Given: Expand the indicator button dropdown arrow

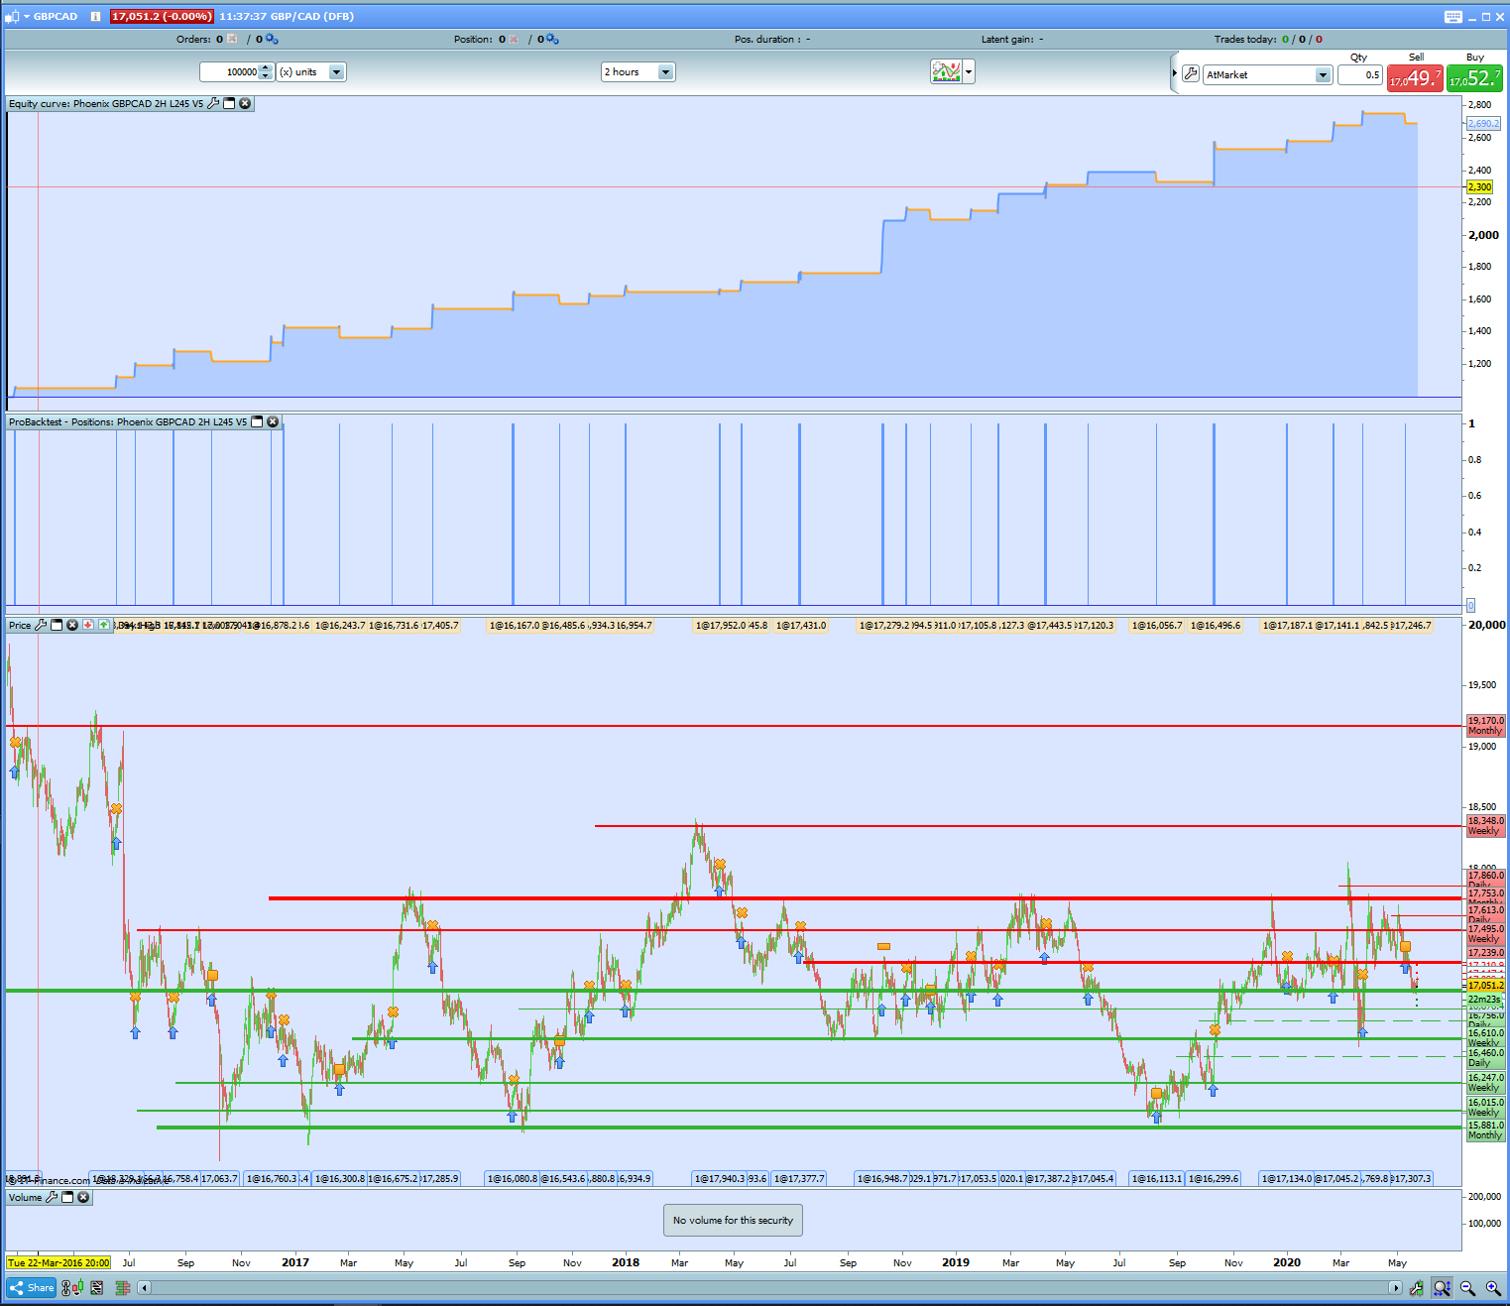Looking at the screenshot, I should 969,71.
